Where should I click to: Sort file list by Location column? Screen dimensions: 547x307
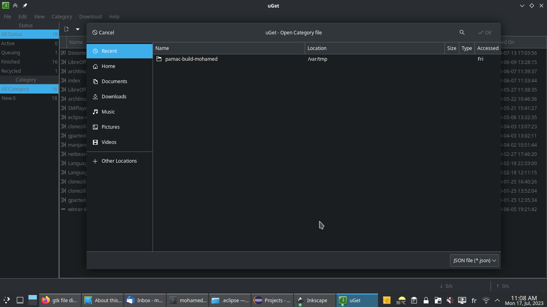tap(375, 48)
